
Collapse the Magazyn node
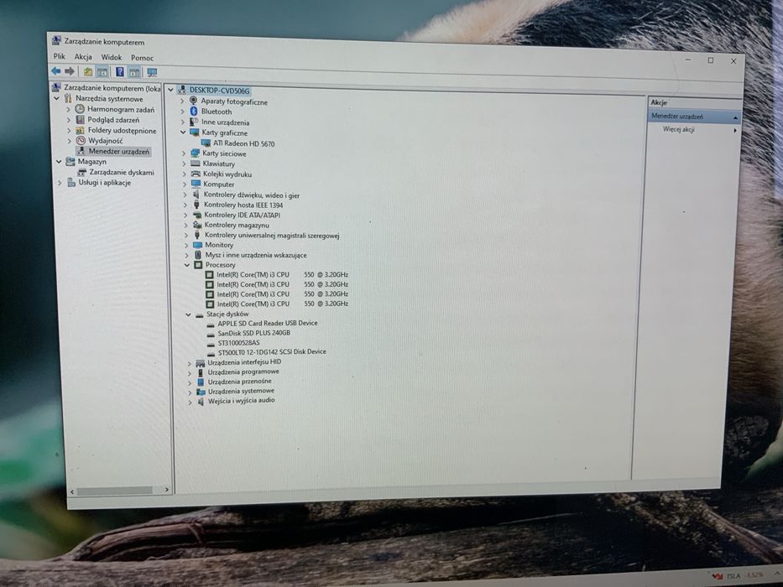coord(59,161)
